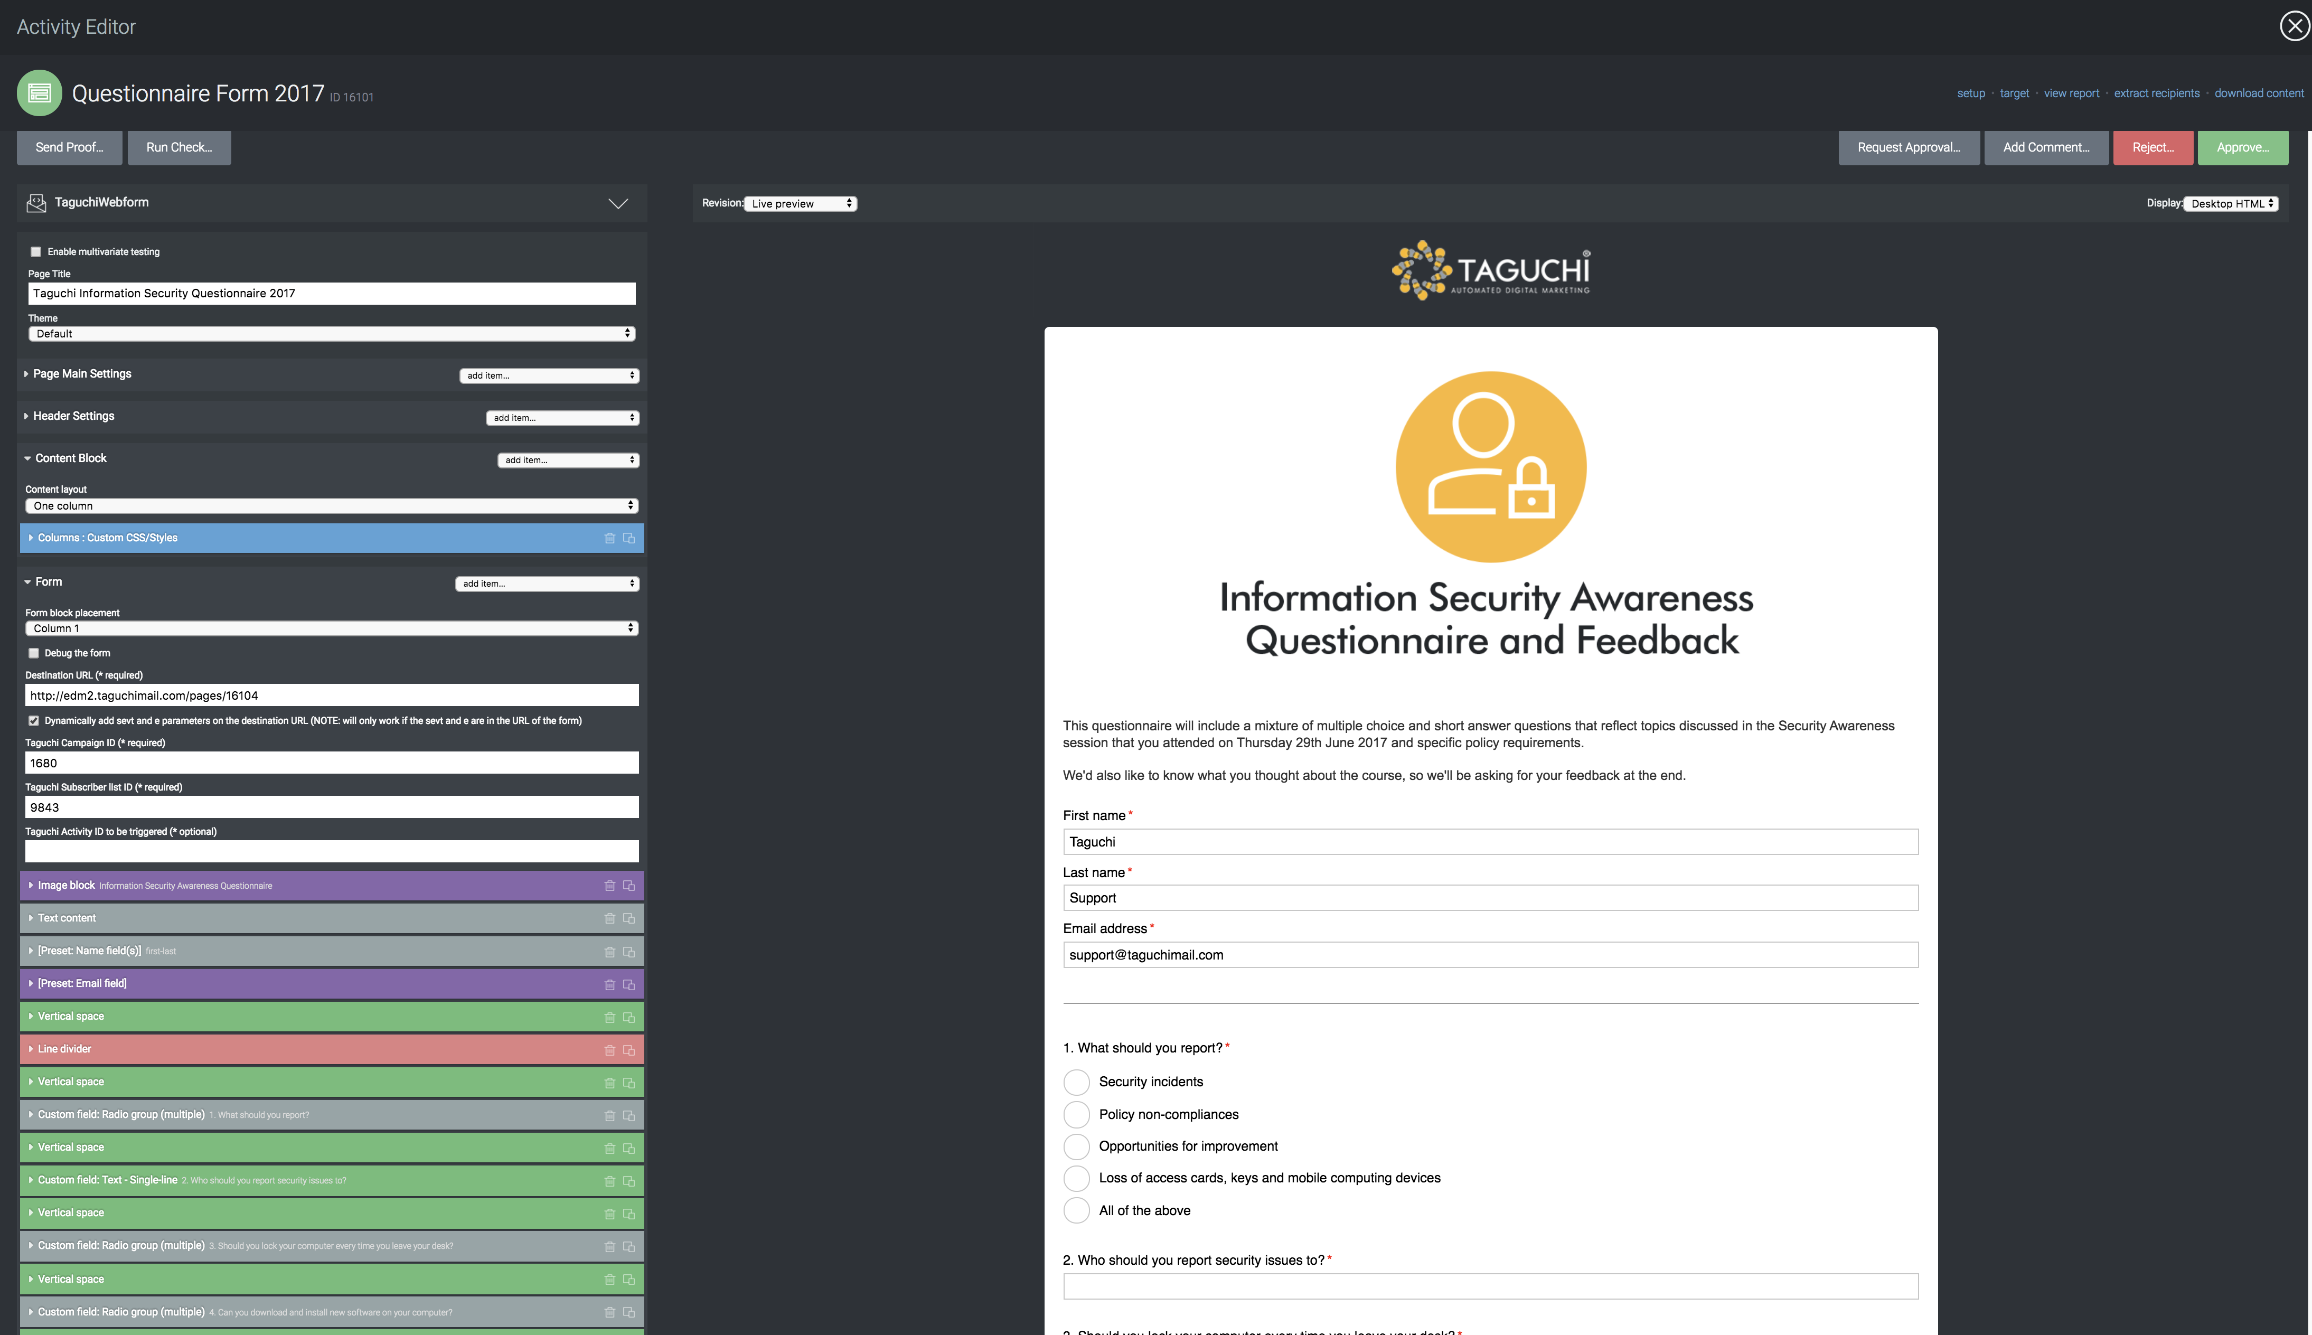2312x1335 pixels.
Task: Click the Destination URL input field
Action: (x=332, y=696)
